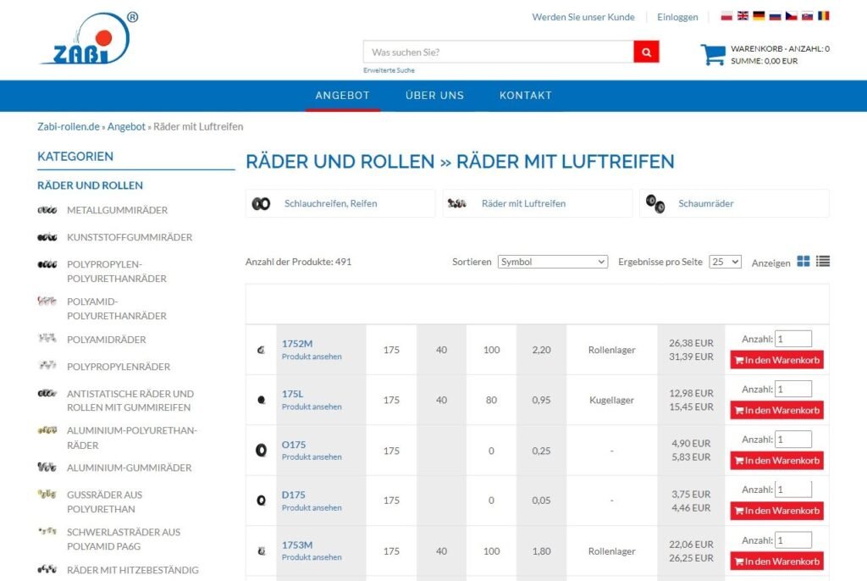Image resolution: width=867 pixels, height=581 pixels.
Task: Open the shopping cart icon
Action: coord(713,54)
